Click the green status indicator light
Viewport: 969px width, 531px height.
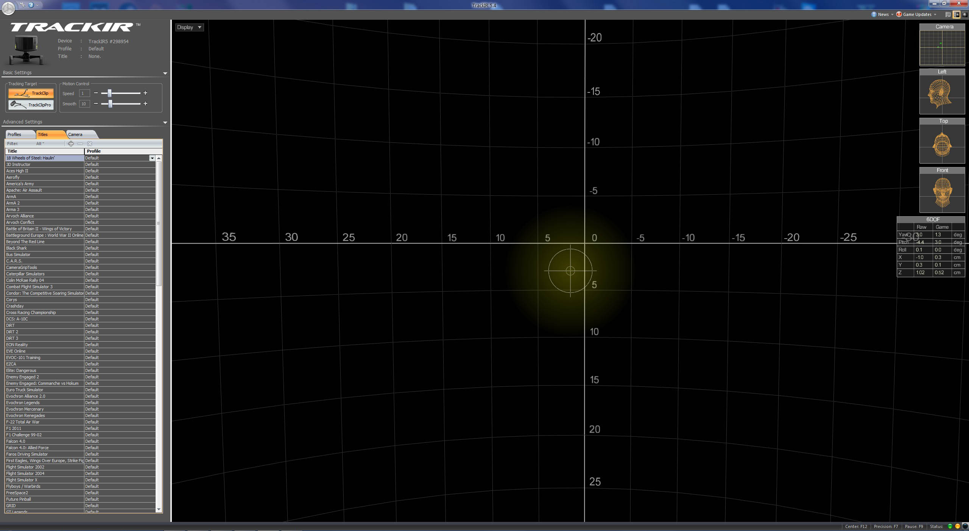tap(950, 526)
